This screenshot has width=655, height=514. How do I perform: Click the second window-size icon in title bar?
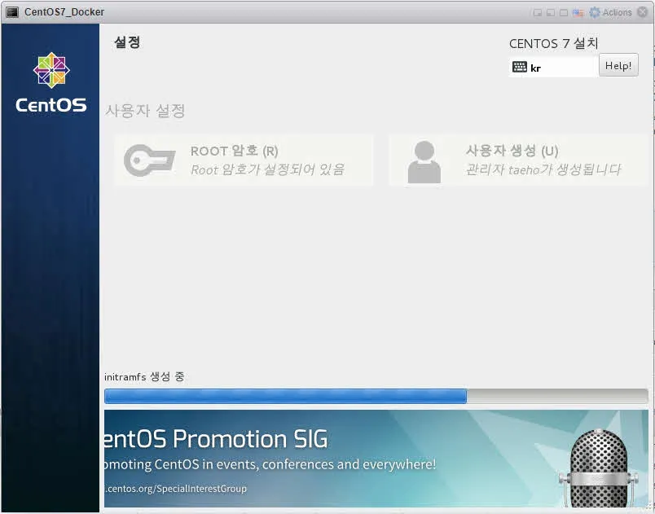tap(550, 12)
